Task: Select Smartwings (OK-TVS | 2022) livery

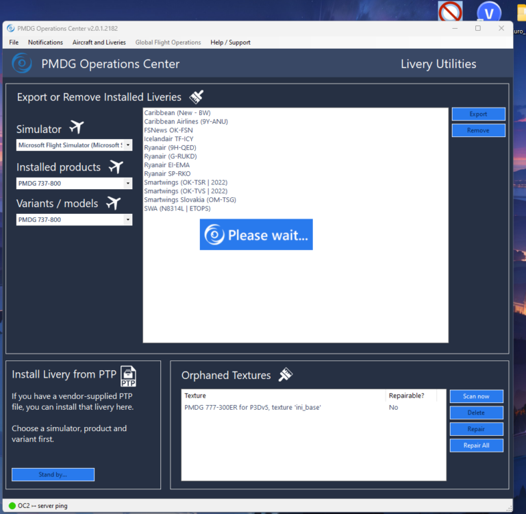Action: click(186, 191)
